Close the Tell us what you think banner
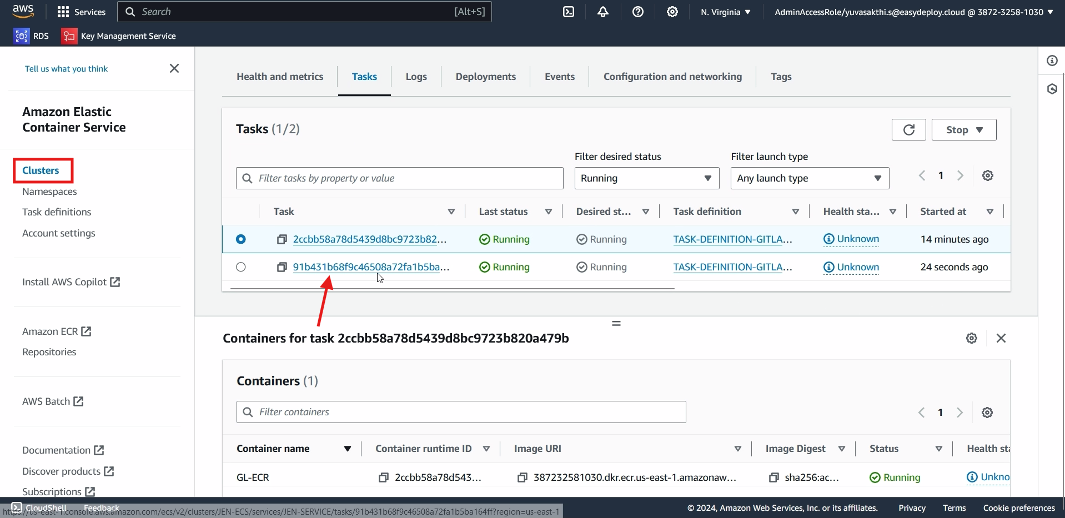1065x518 pixels. [174, 68]
